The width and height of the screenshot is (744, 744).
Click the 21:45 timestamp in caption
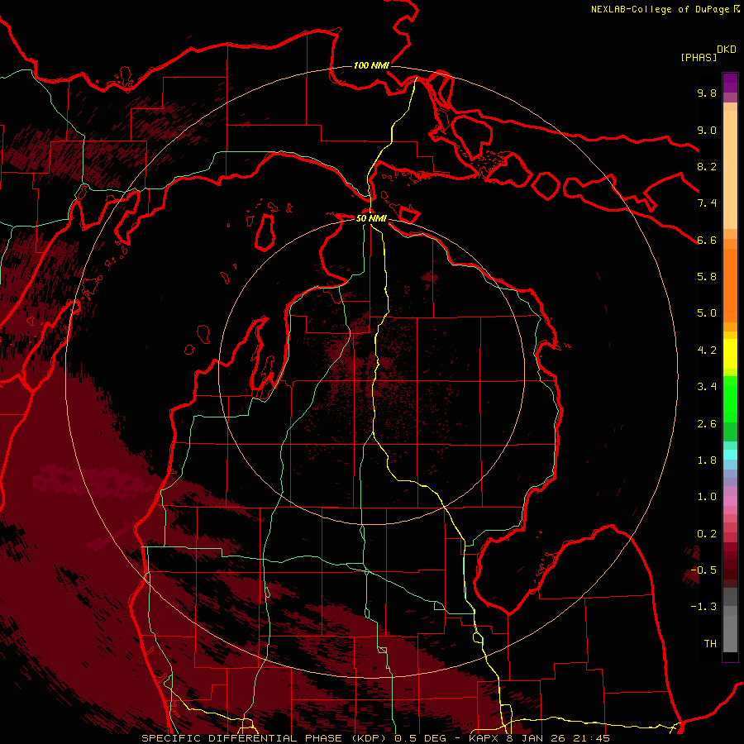click(x=590, y=739)
